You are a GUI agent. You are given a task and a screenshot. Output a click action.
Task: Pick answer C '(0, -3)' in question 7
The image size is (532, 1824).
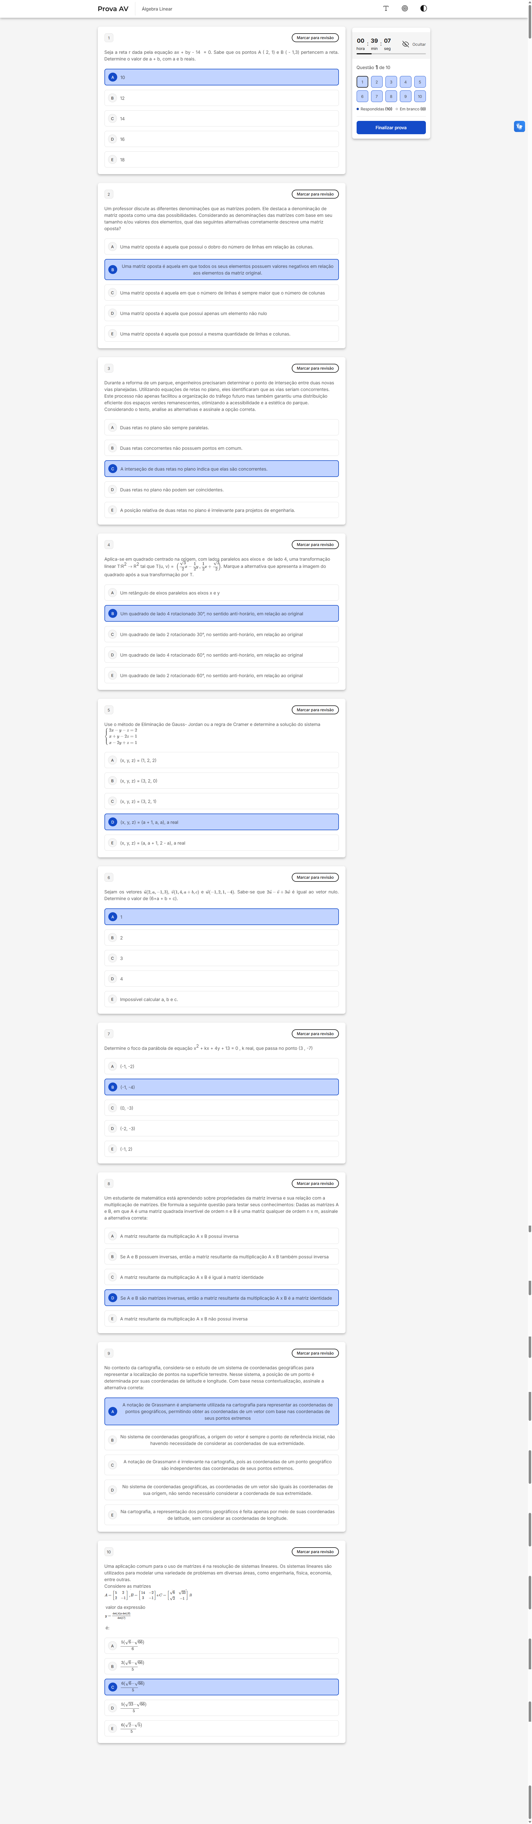click(x=221, y=1107)
